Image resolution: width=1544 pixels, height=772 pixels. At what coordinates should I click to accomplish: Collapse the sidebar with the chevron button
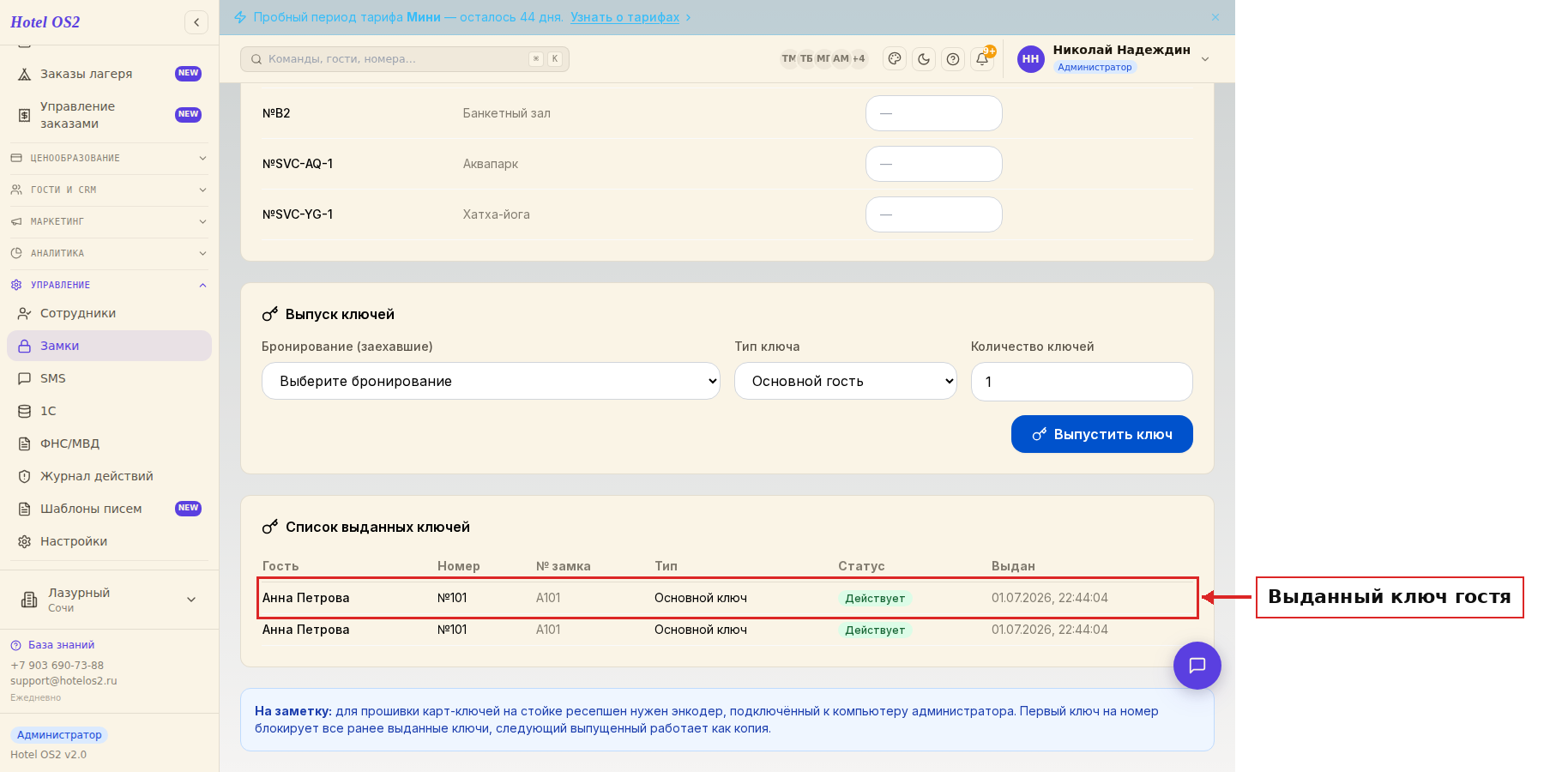(196, 22)
